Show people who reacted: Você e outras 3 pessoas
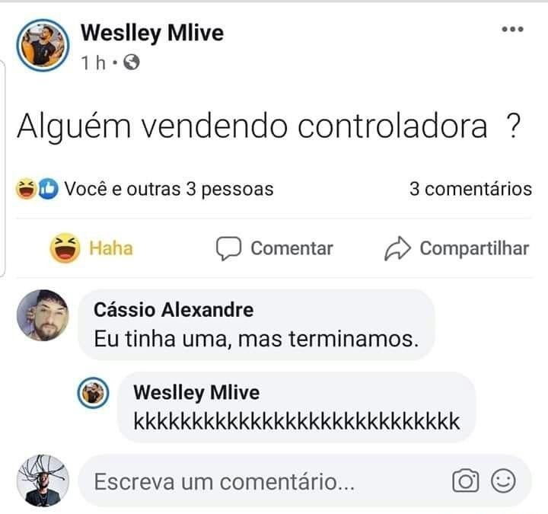Viewport: 548px width, 514px height. pos(169,189)
